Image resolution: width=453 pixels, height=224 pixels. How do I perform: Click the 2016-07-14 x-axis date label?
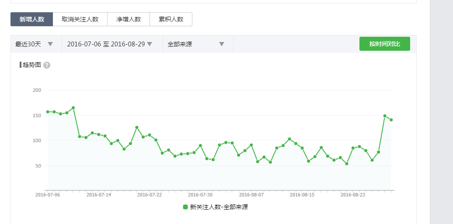[x=99, y=195]
